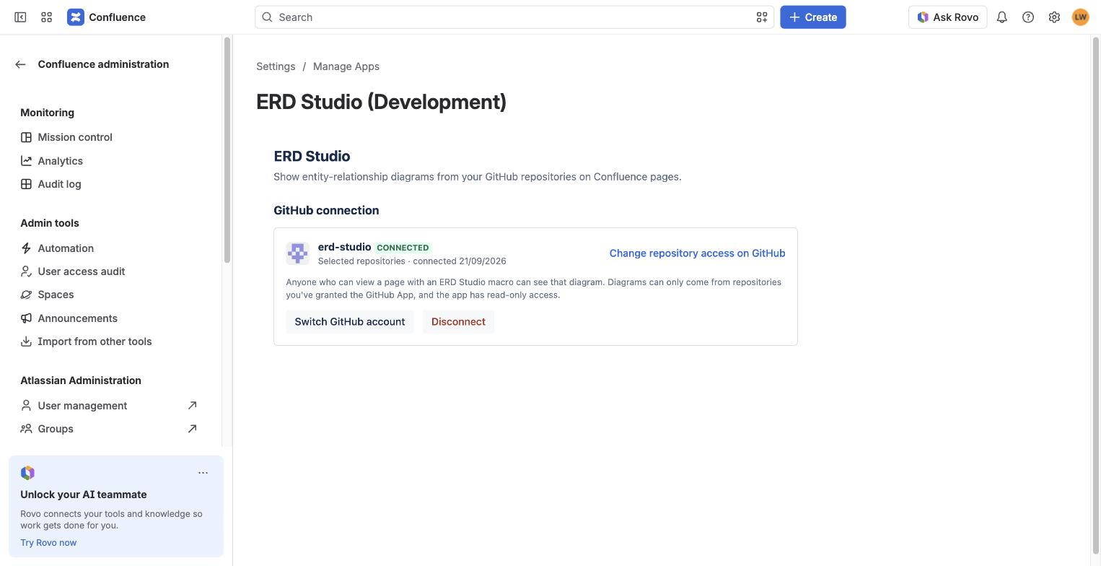The width and height of the screenshot is (1101, 566).
Task: Click the Admin tools section label
Action: 50,223
